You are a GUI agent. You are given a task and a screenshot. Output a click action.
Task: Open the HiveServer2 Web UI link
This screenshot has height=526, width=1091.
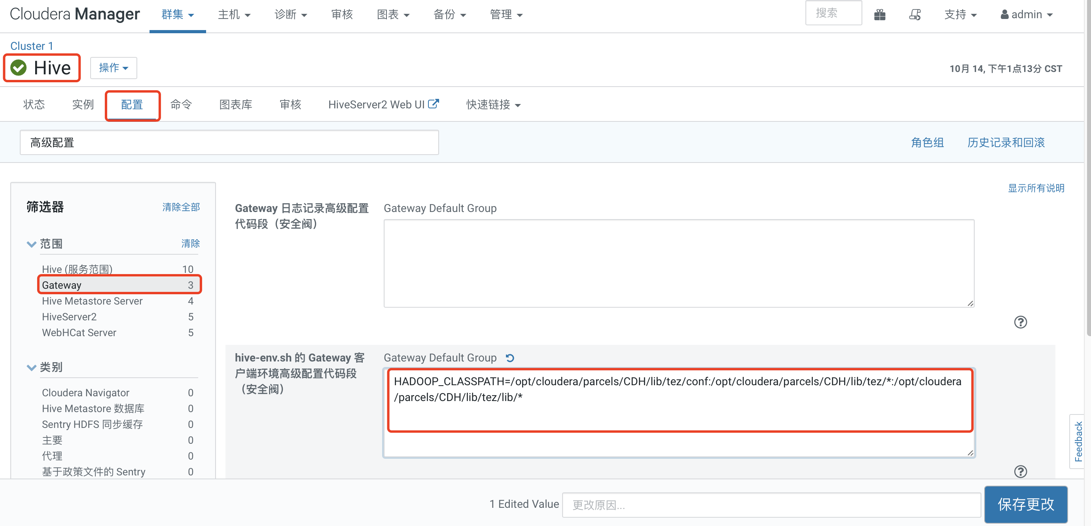point(376,105)
